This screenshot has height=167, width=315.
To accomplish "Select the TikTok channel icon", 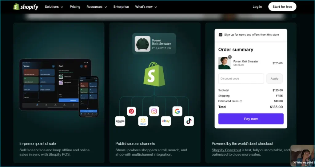I will click(x=189, y=121).
